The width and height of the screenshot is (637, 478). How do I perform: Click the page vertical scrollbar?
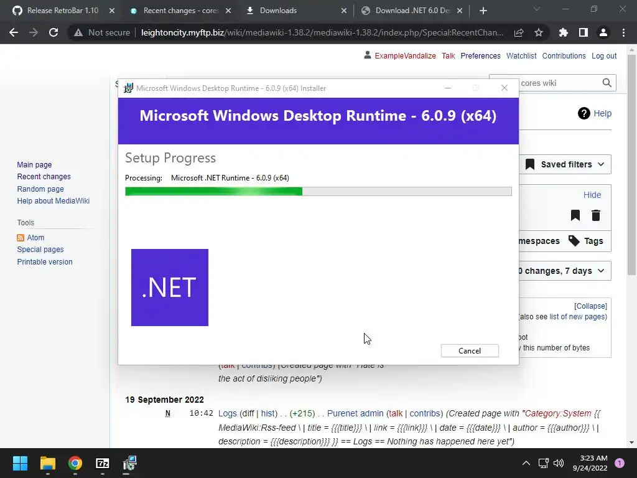tap(631, 164)
